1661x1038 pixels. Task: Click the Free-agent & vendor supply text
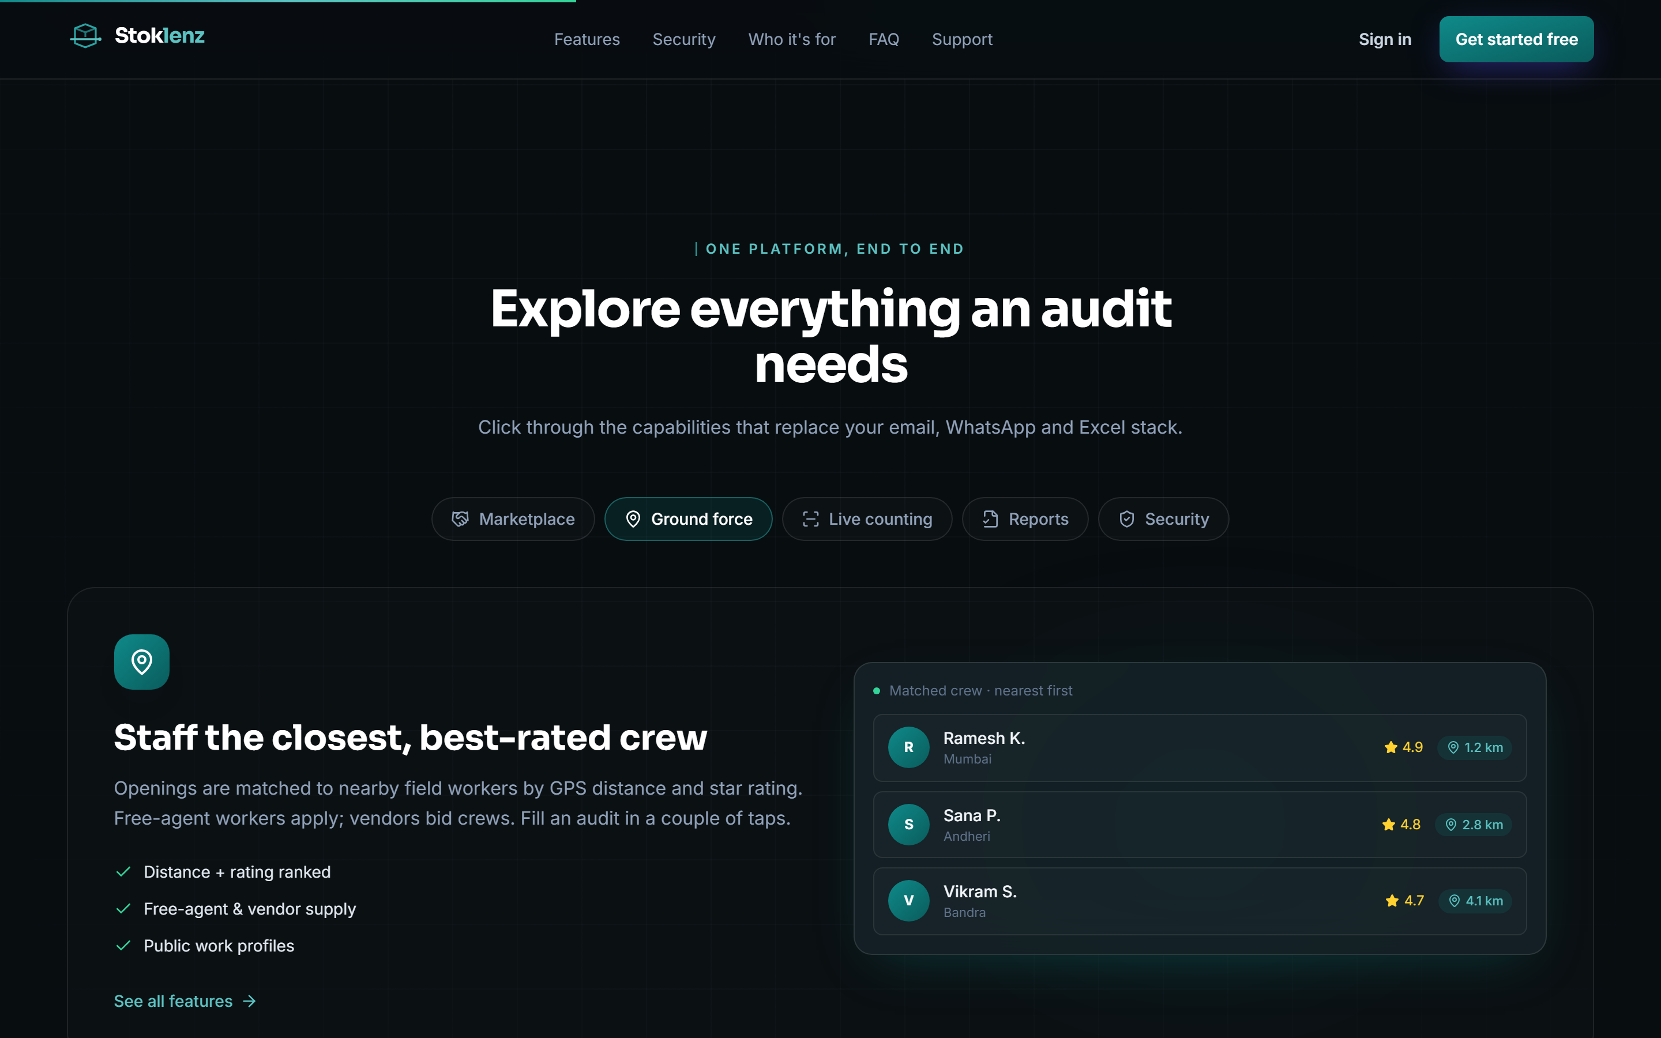pos(250,909)
